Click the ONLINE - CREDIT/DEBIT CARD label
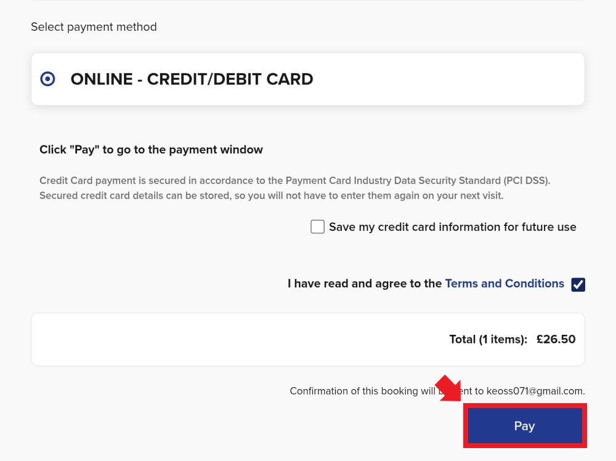This screenshot has width=616, height=461. point(192,79)
